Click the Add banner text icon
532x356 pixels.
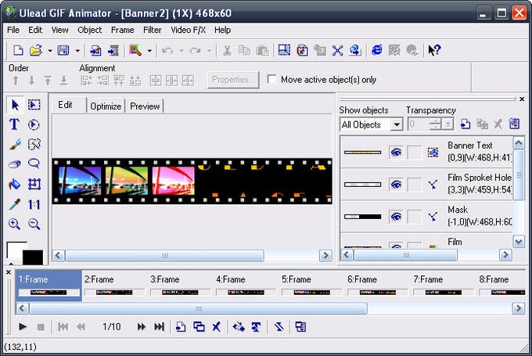coord(256,327)
